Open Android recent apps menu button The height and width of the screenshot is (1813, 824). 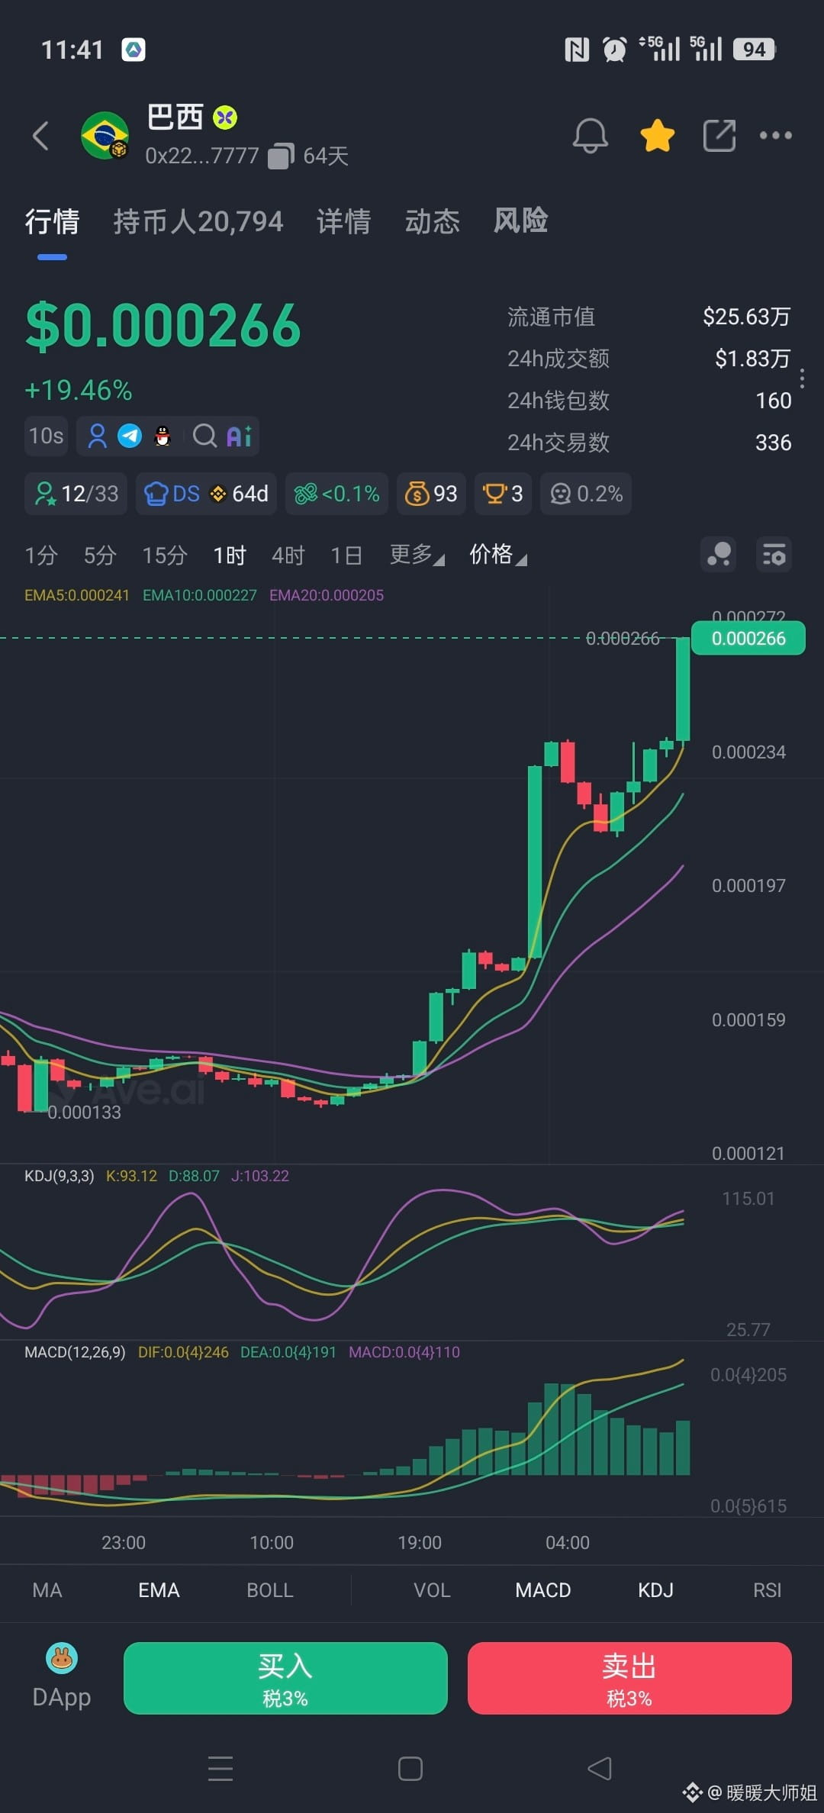pos(220,1768)
